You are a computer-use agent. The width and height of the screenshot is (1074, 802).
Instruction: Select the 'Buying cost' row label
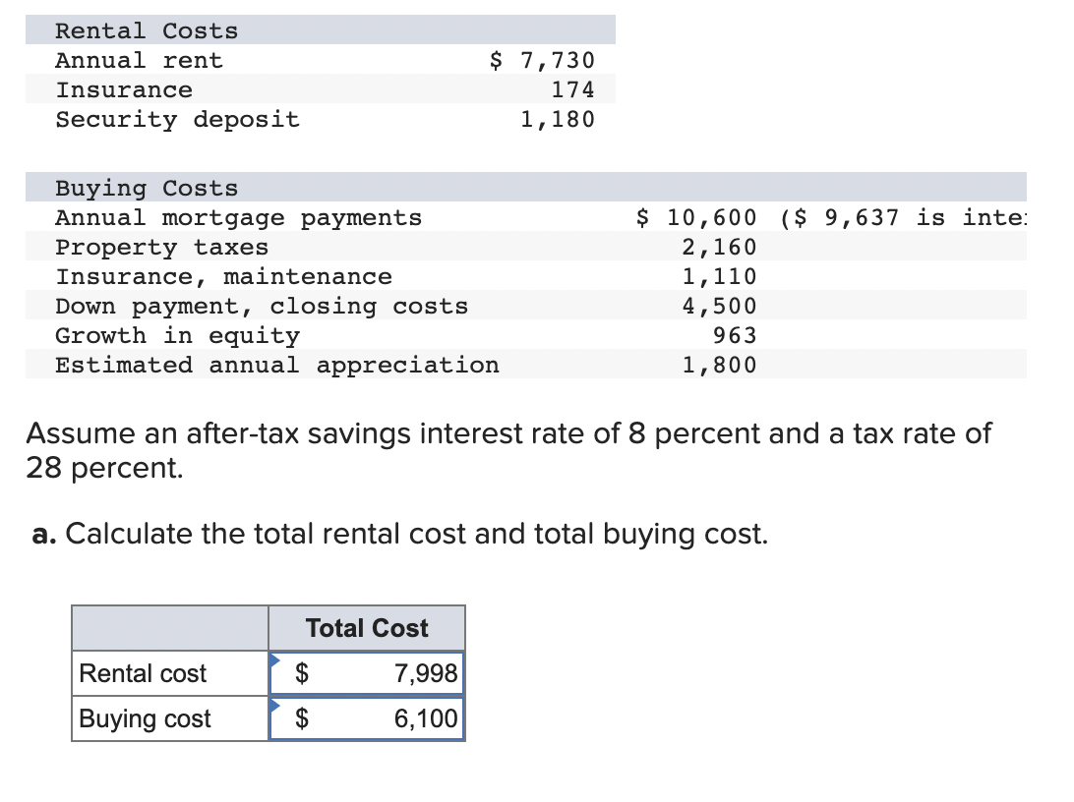point(146,719)
